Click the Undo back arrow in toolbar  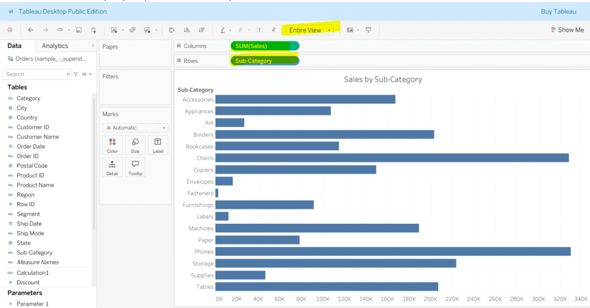tap(31, 30)
